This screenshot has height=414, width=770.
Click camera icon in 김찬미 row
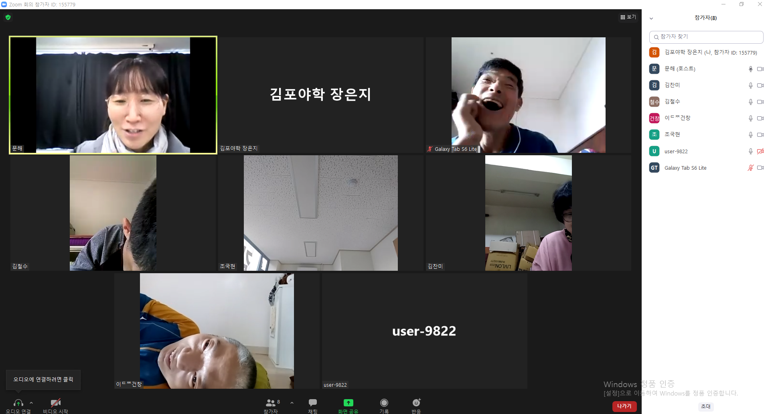(x=760, y=85)
